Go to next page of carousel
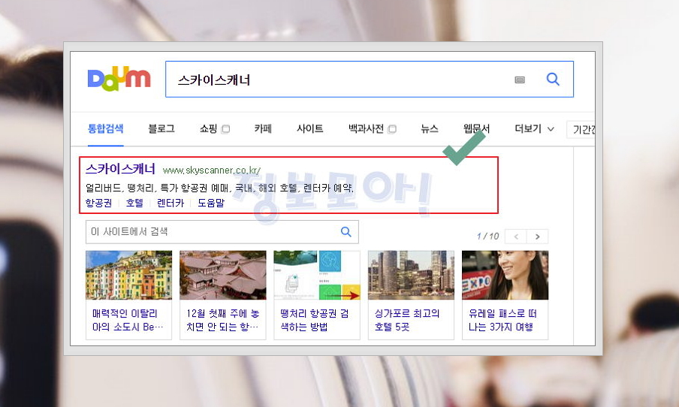This screenshot has height=407, width=679. [537, 237]
